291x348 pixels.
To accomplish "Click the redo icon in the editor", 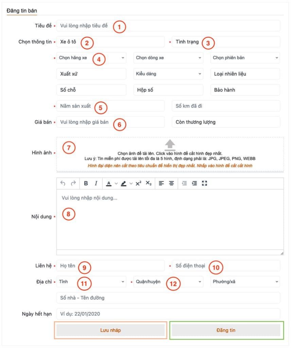I will [73, 183].
